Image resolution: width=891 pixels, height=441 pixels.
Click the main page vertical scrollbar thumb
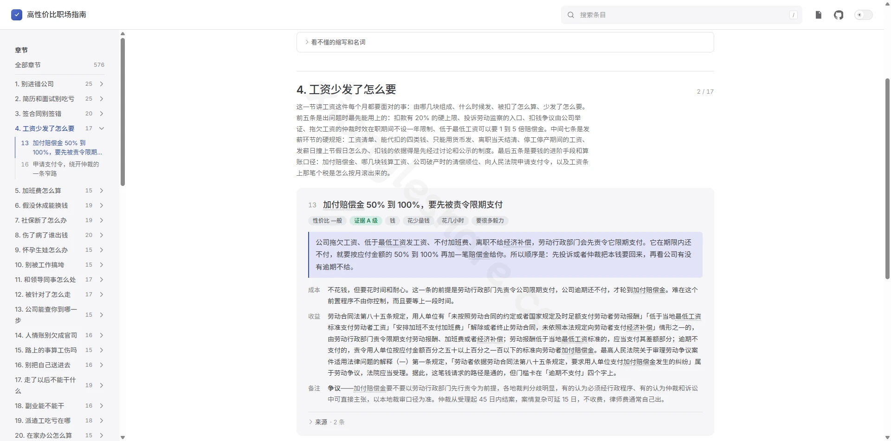887,179
